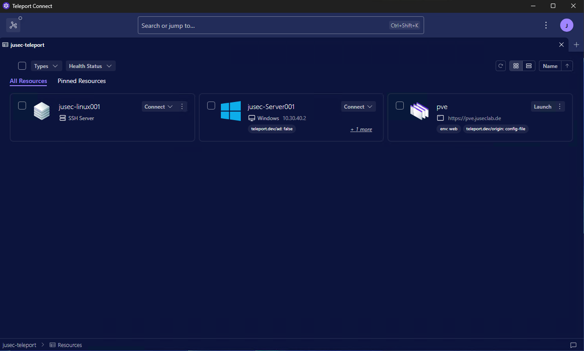584x351 pixels.
Task: Open the top bar more options menu
Action: [546, 25]
